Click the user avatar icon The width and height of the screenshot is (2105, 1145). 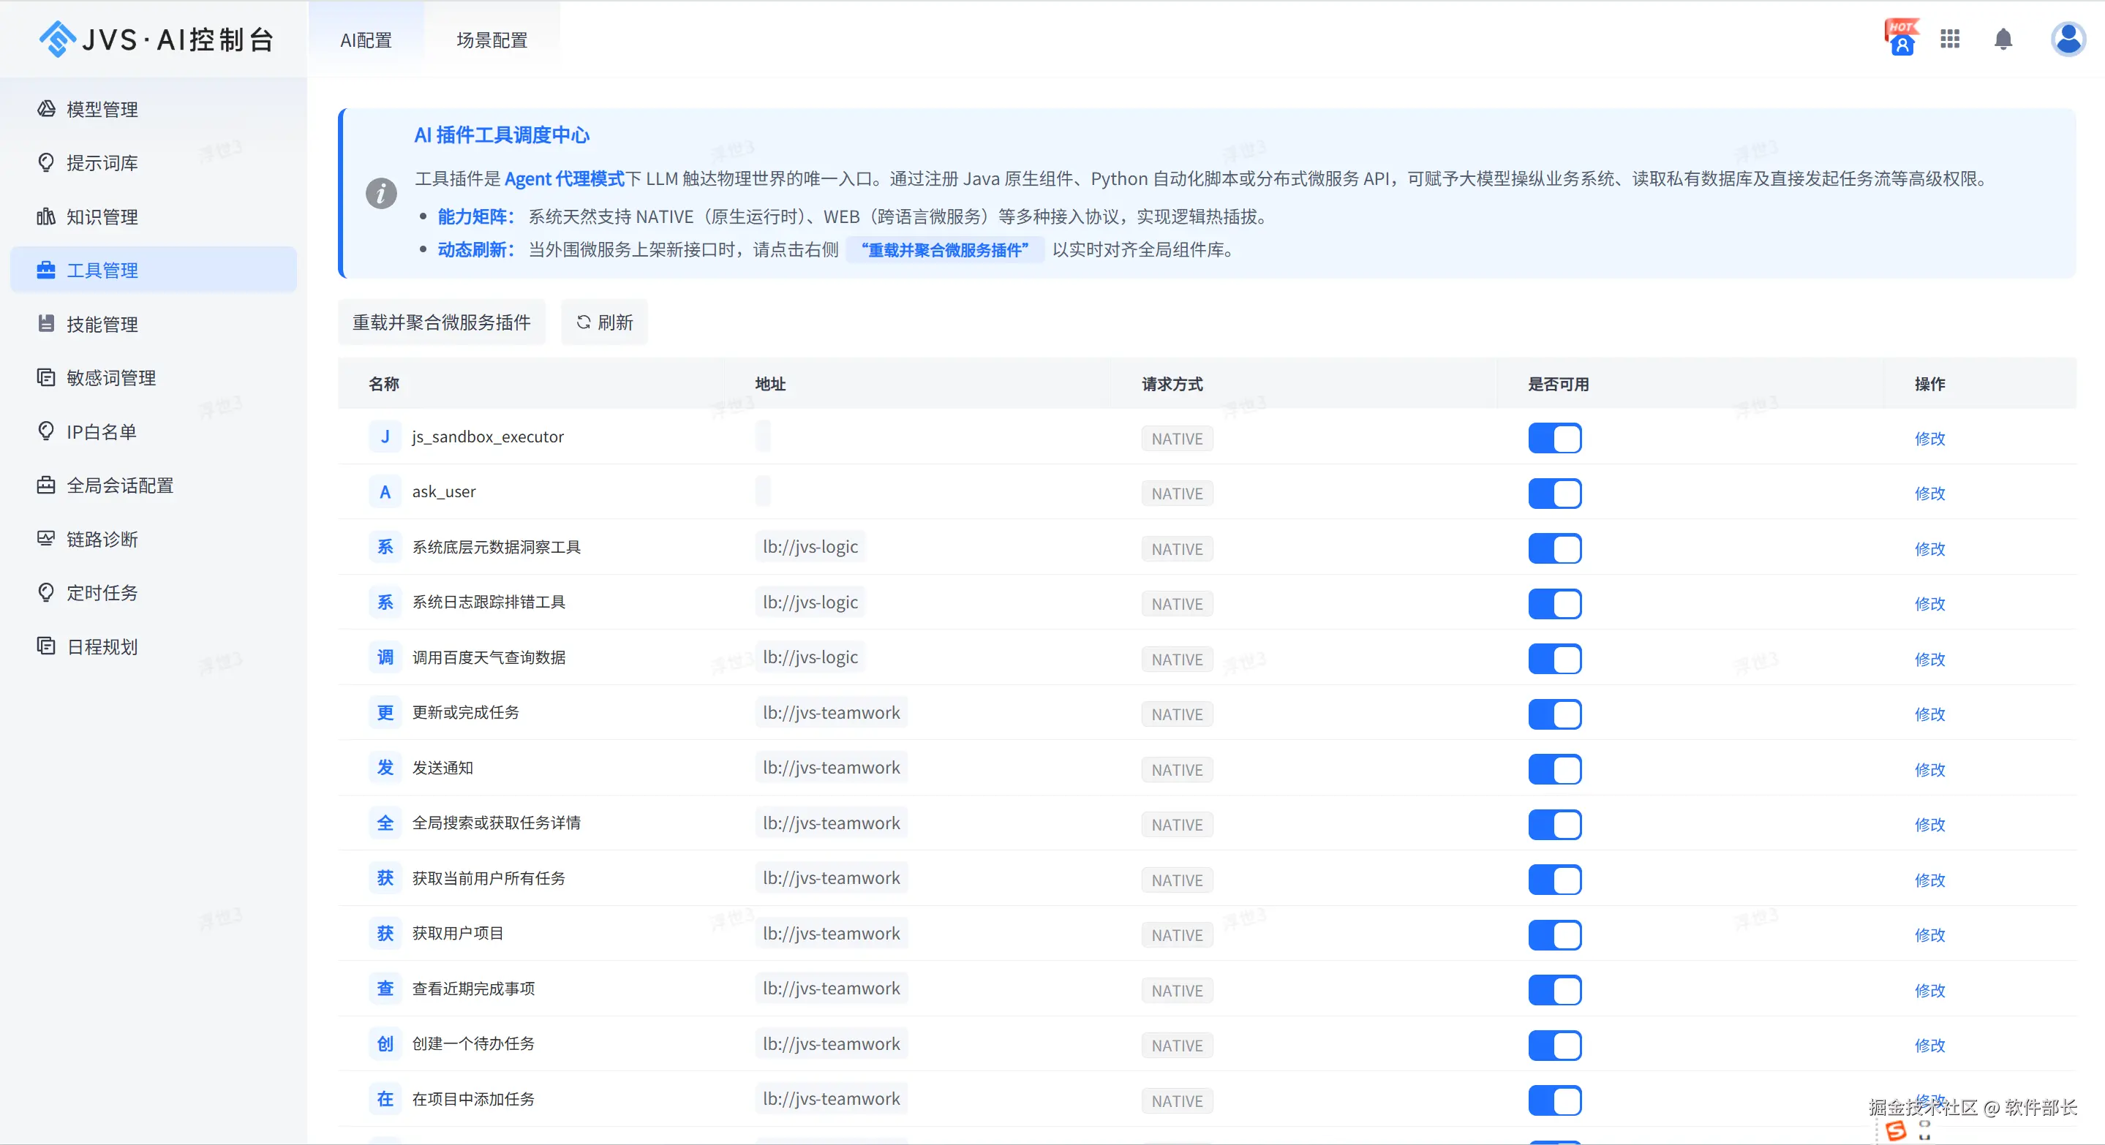click(2068, 39)
